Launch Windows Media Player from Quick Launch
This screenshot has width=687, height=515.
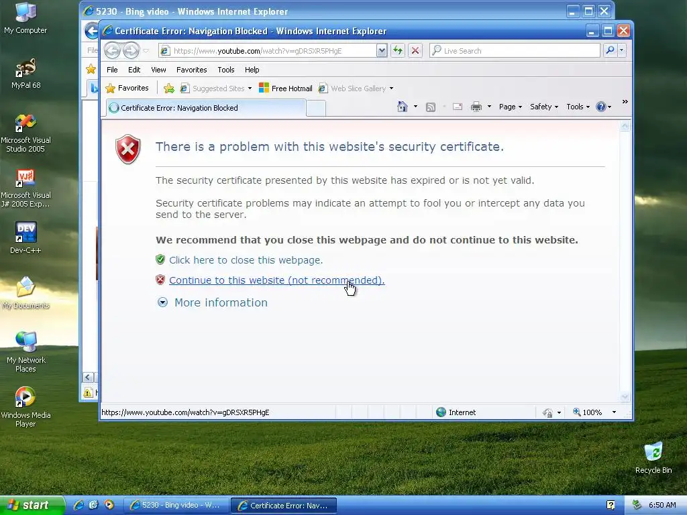(109, 505)
